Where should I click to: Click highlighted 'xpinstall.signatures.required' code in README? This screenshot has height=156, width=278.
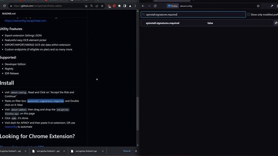(x=45, y=101)
